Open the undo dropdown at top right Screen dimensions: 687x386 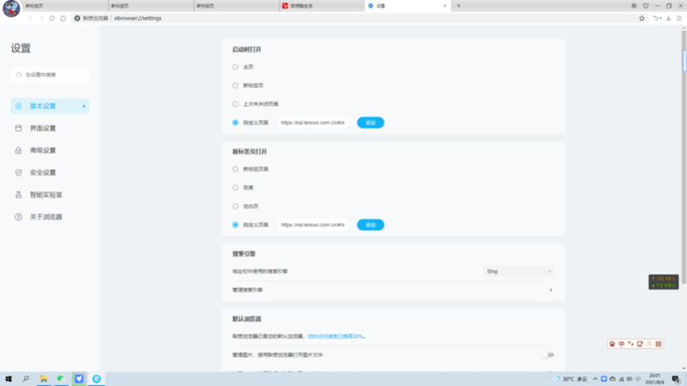pos(657,18)
